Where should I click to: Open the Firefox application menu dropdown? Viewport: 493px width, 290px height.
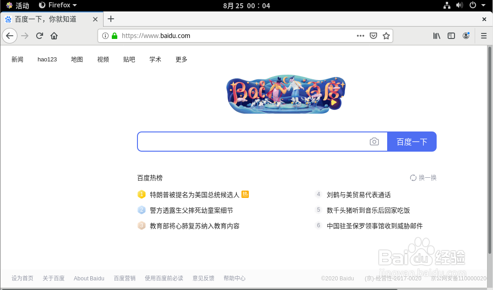pos(58,5)
